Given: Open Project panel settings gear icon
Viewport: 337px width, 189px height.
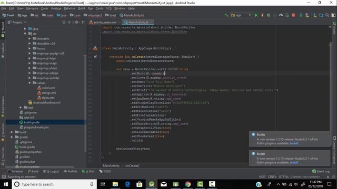Looking at the screenshot, I should coord(77,22).
